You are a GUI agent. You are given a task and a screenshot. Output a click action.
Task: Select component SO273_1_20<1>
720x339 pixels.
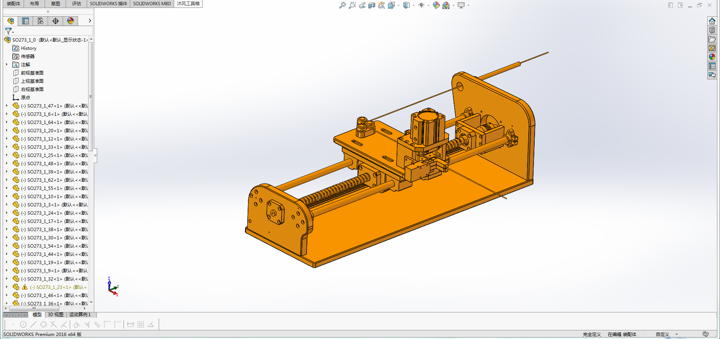coord(50,131)
